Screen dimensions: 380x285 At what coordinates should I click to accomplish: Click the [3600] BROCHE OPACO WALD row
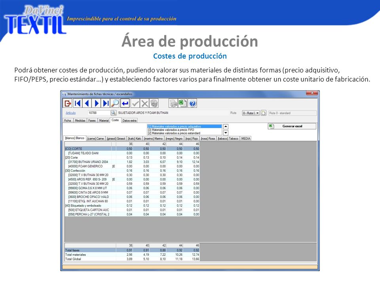pyautogui.click(x=132, y=197)
